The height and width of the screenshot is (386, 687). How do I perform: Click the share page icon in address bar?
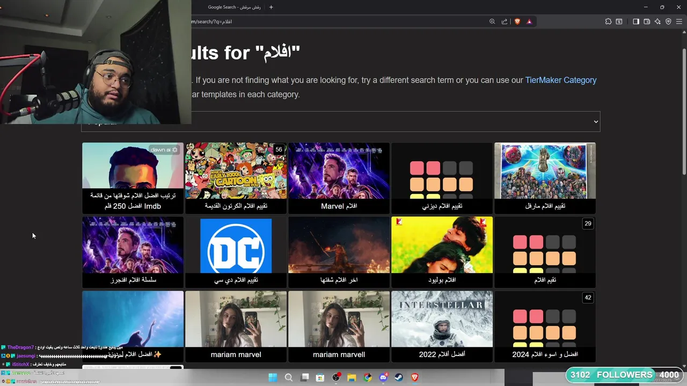tap(505, 21)
